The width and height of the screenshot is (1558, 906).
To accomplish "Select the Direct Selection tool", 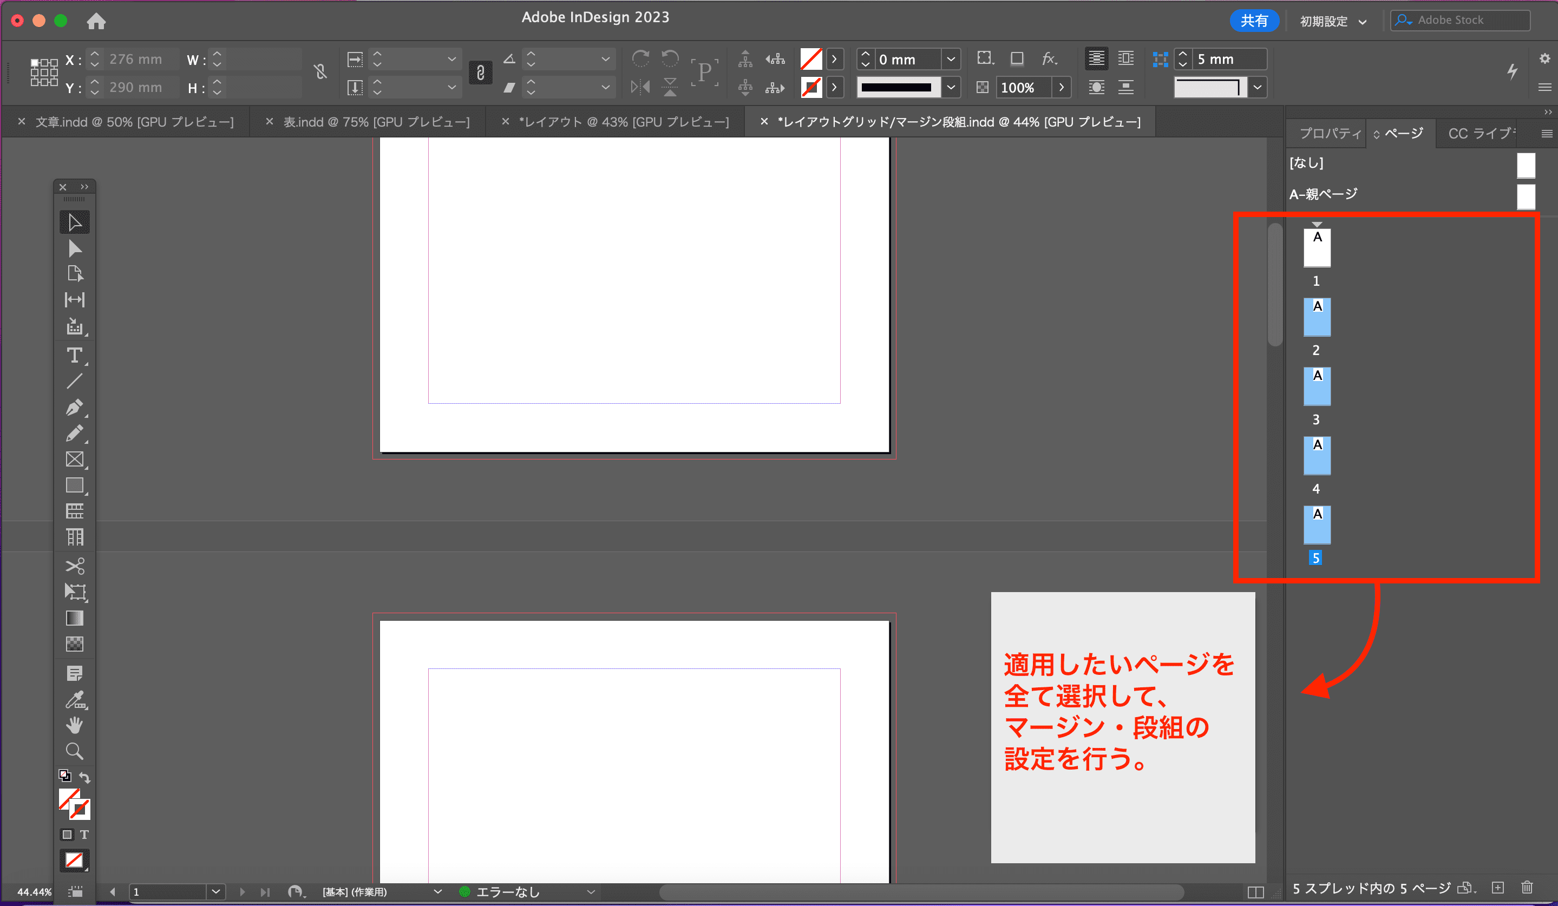I will [75, 248].
